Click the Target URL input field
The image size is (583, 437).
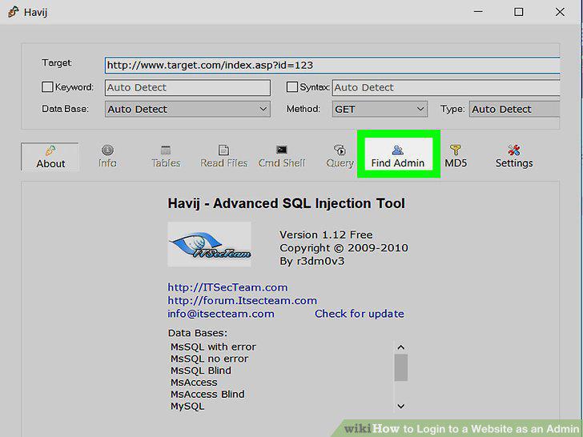pyautogui.click(x=332, y=66)
